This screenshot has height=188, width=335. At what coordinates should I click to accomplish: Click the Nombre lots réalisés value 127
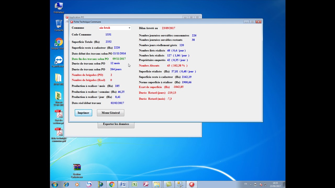coord(169,56)
